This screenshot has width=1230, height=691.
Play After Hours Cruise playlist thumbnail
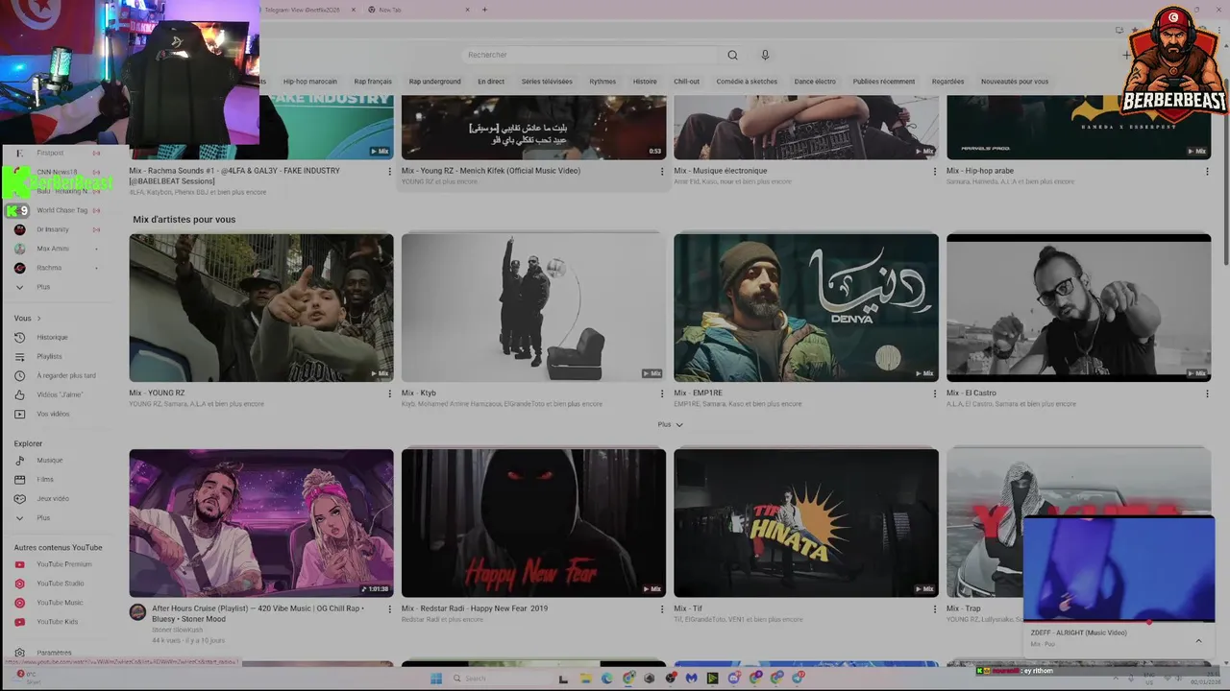point(261,523)
